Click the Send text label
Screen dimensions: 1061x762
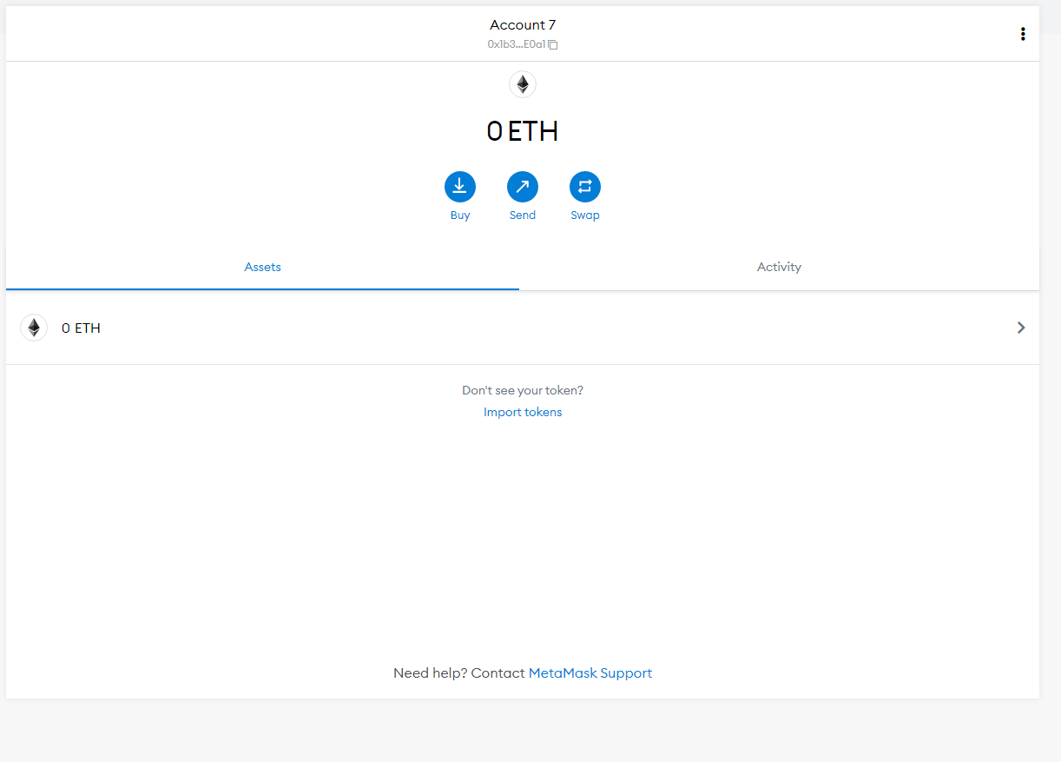coord(523,215)
